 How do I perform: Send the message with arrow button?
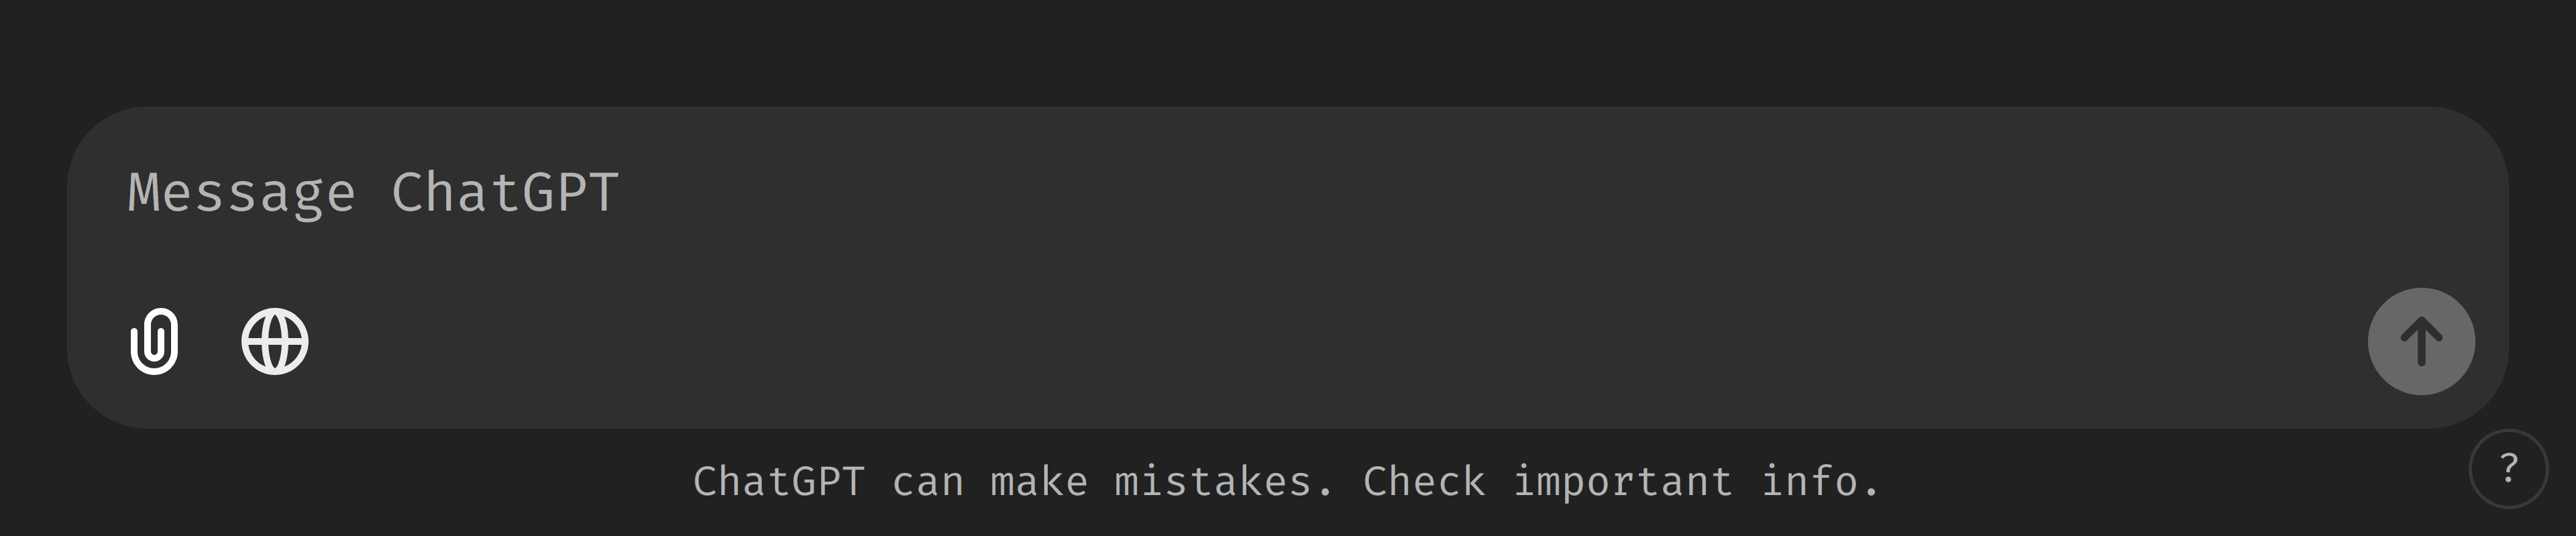pyautogui.click(x=2421, y=341)
